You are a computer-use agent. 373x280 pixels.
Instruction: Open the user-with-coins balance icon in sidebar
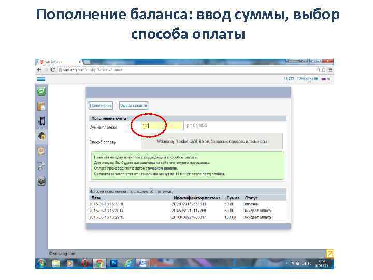coord(41,136)
